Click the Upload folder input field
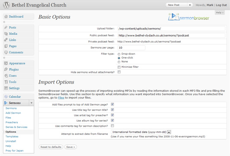The image size is (230, 156). click(171, 28)
